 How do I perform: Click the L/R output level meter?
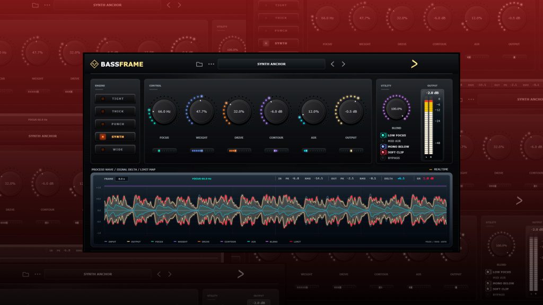(x=428, y=127)
